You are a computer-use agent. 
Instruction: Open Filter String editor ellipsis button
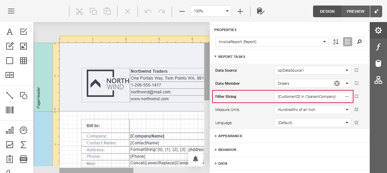click(x=347, y=96)
